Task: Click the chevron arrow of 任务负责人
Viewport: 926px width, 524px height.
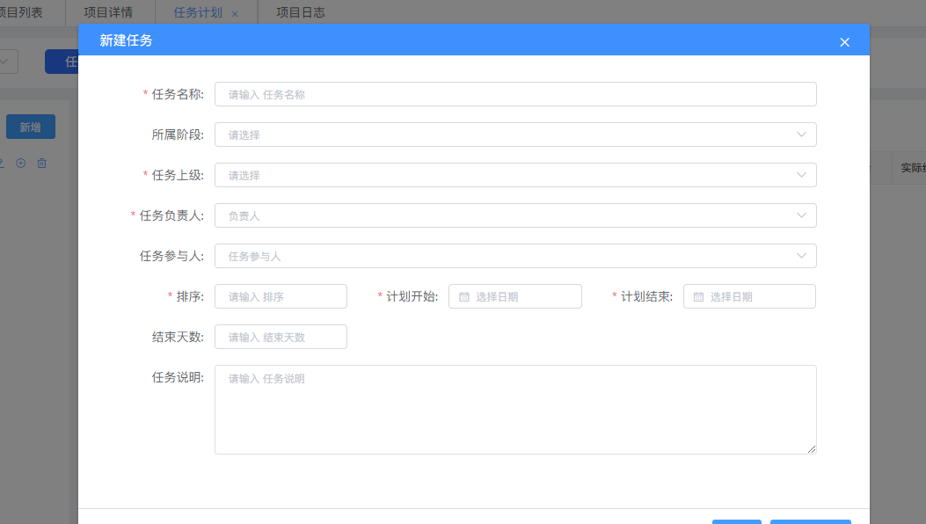Action: coord(801,215)
